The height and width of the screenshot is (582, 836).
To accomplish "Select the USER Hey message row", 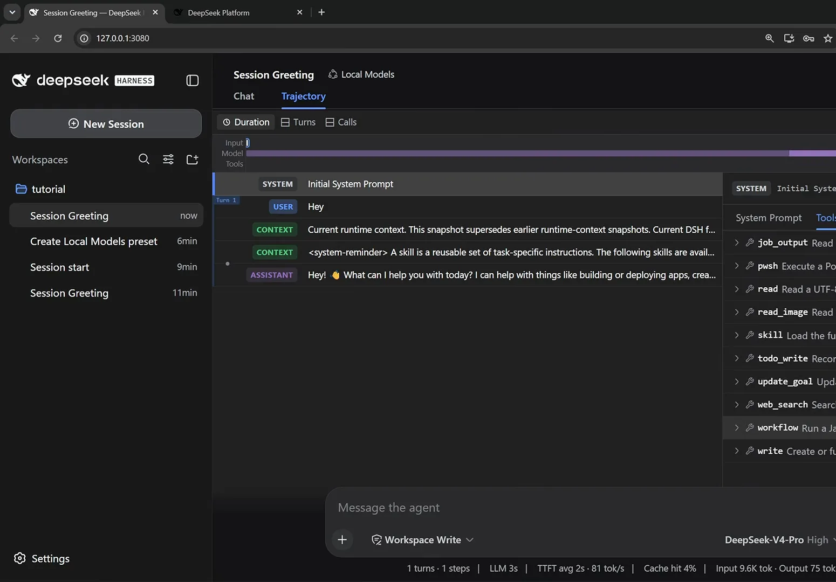I will coord(468,206).
